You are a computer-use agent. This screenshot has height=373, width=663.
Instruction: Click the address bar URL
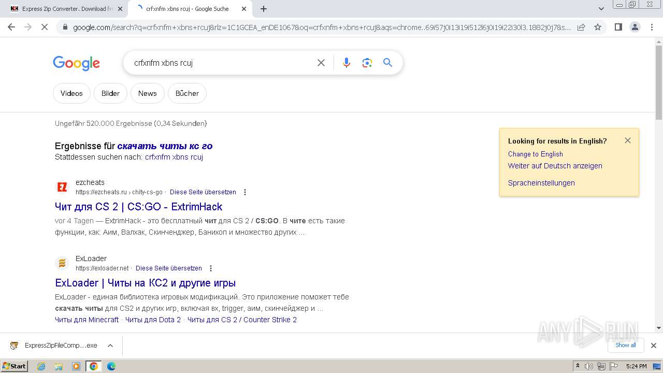[x=322, y=27]
